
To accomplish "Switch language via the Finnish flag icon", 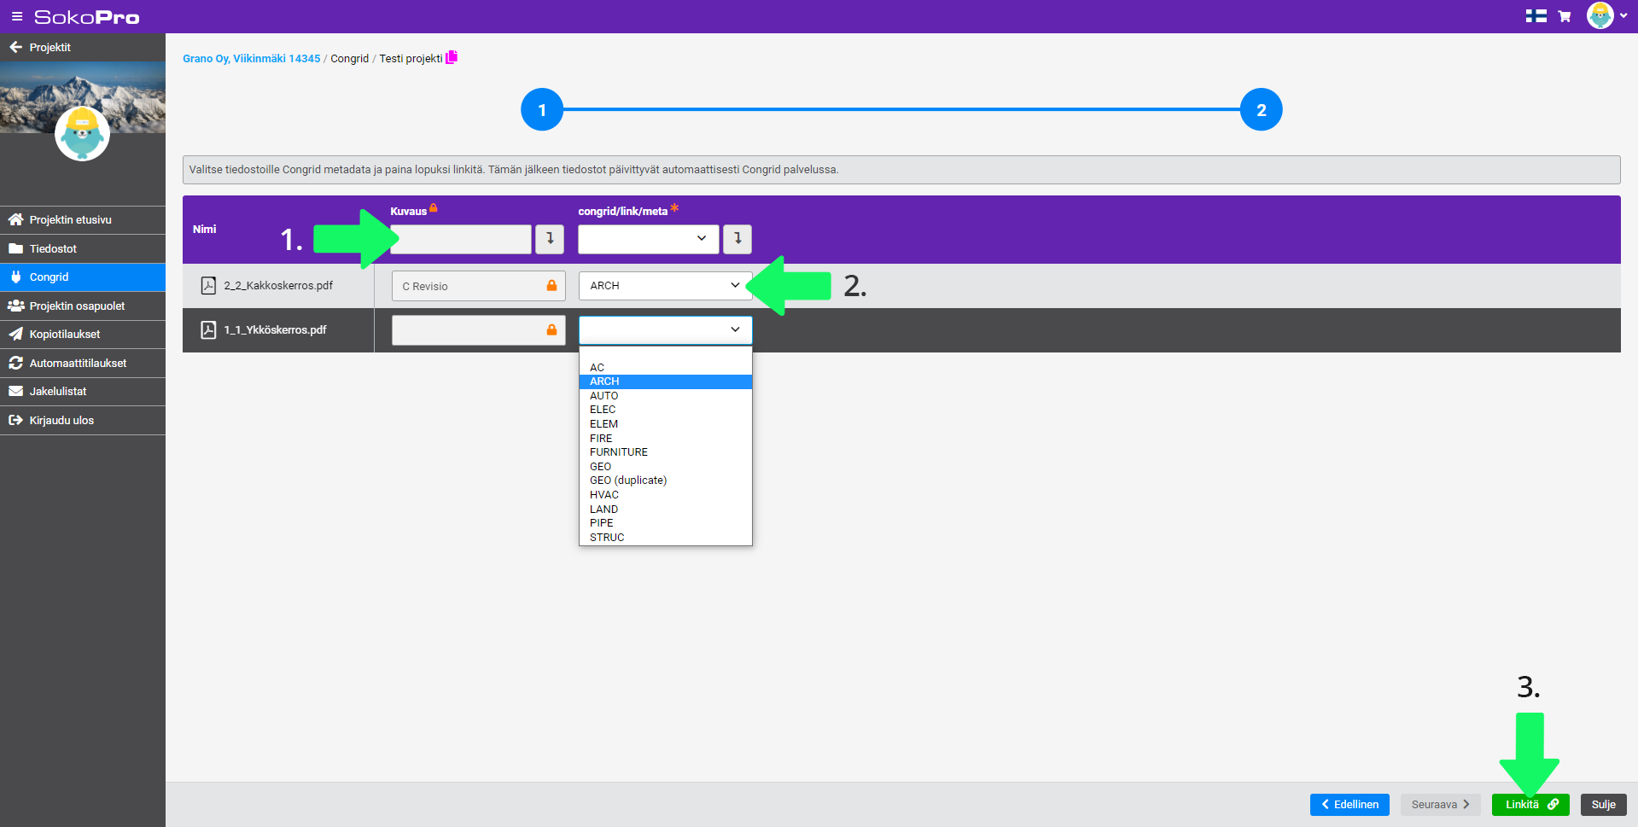I will tap(1536, 16).
